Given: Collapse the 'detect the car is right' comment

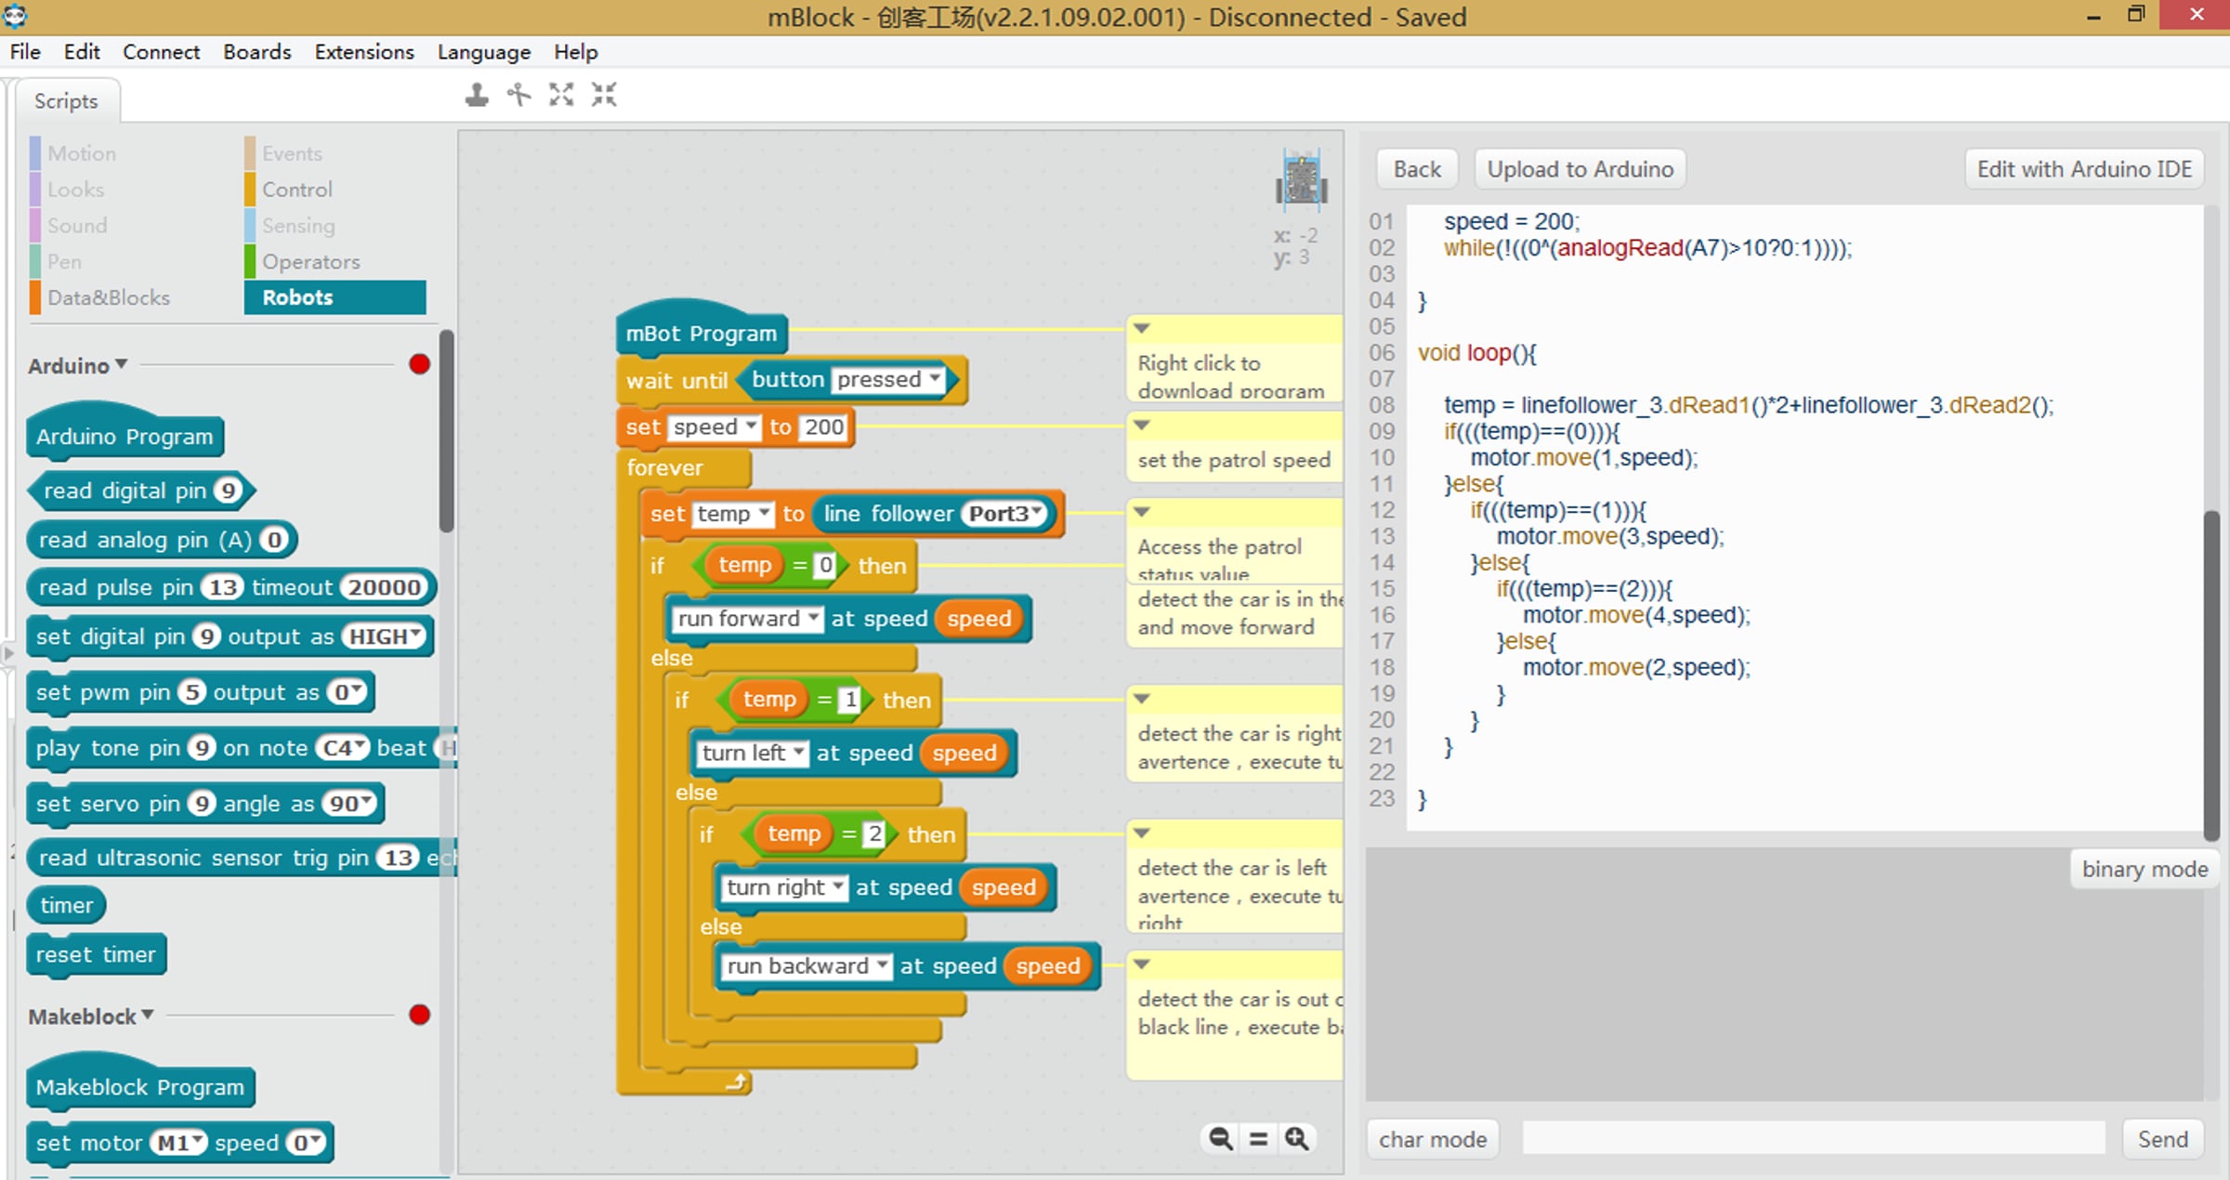Looking at the screenshot, I should click(x=1143, y=699).
